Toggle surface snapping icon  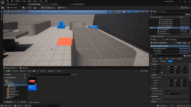[121, 12]
